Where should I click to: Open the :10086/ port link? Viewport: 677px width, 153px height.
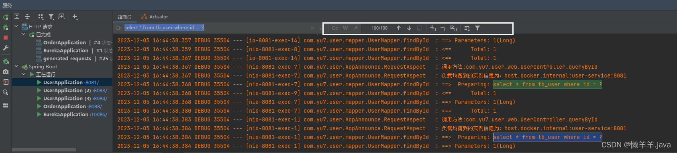point(99,115)
